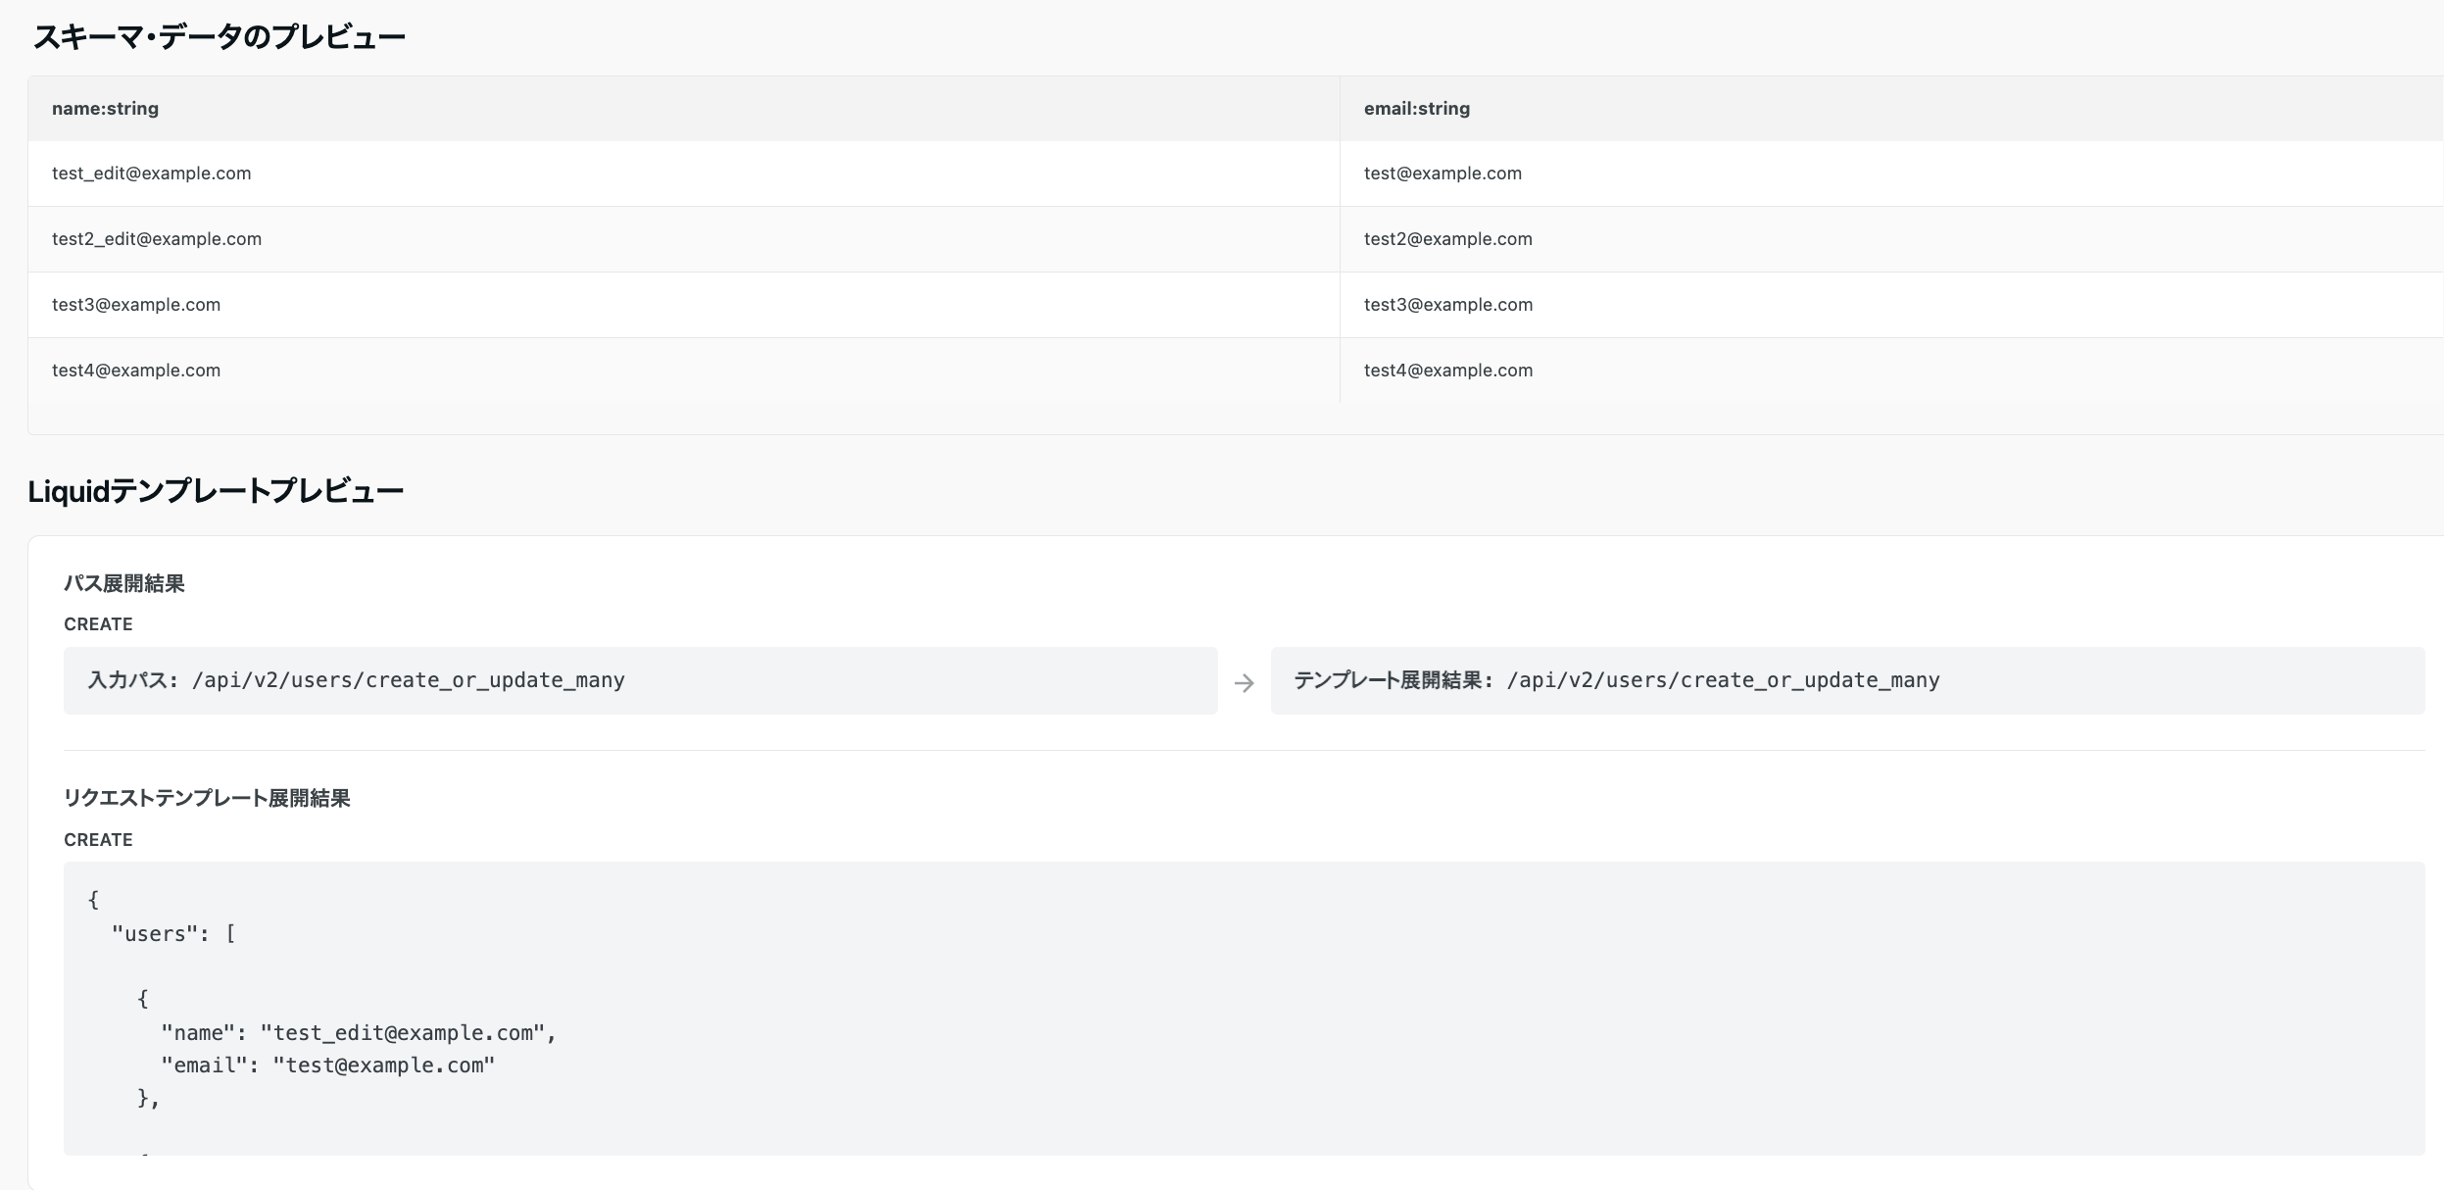Click the パス展開結果 section label
This screenshot has width=2444, height=1190.
click(x=124, y=584)
